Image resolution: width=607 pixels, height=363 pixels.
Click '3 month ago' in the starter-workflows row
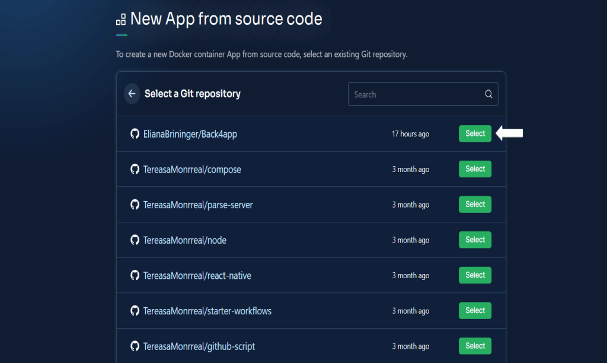410,311
